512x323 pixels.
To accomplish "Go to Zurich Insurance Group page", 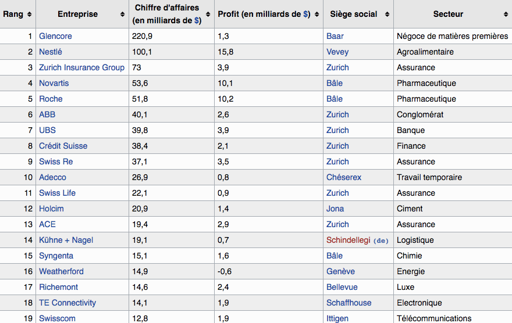I will coord(81,67).
